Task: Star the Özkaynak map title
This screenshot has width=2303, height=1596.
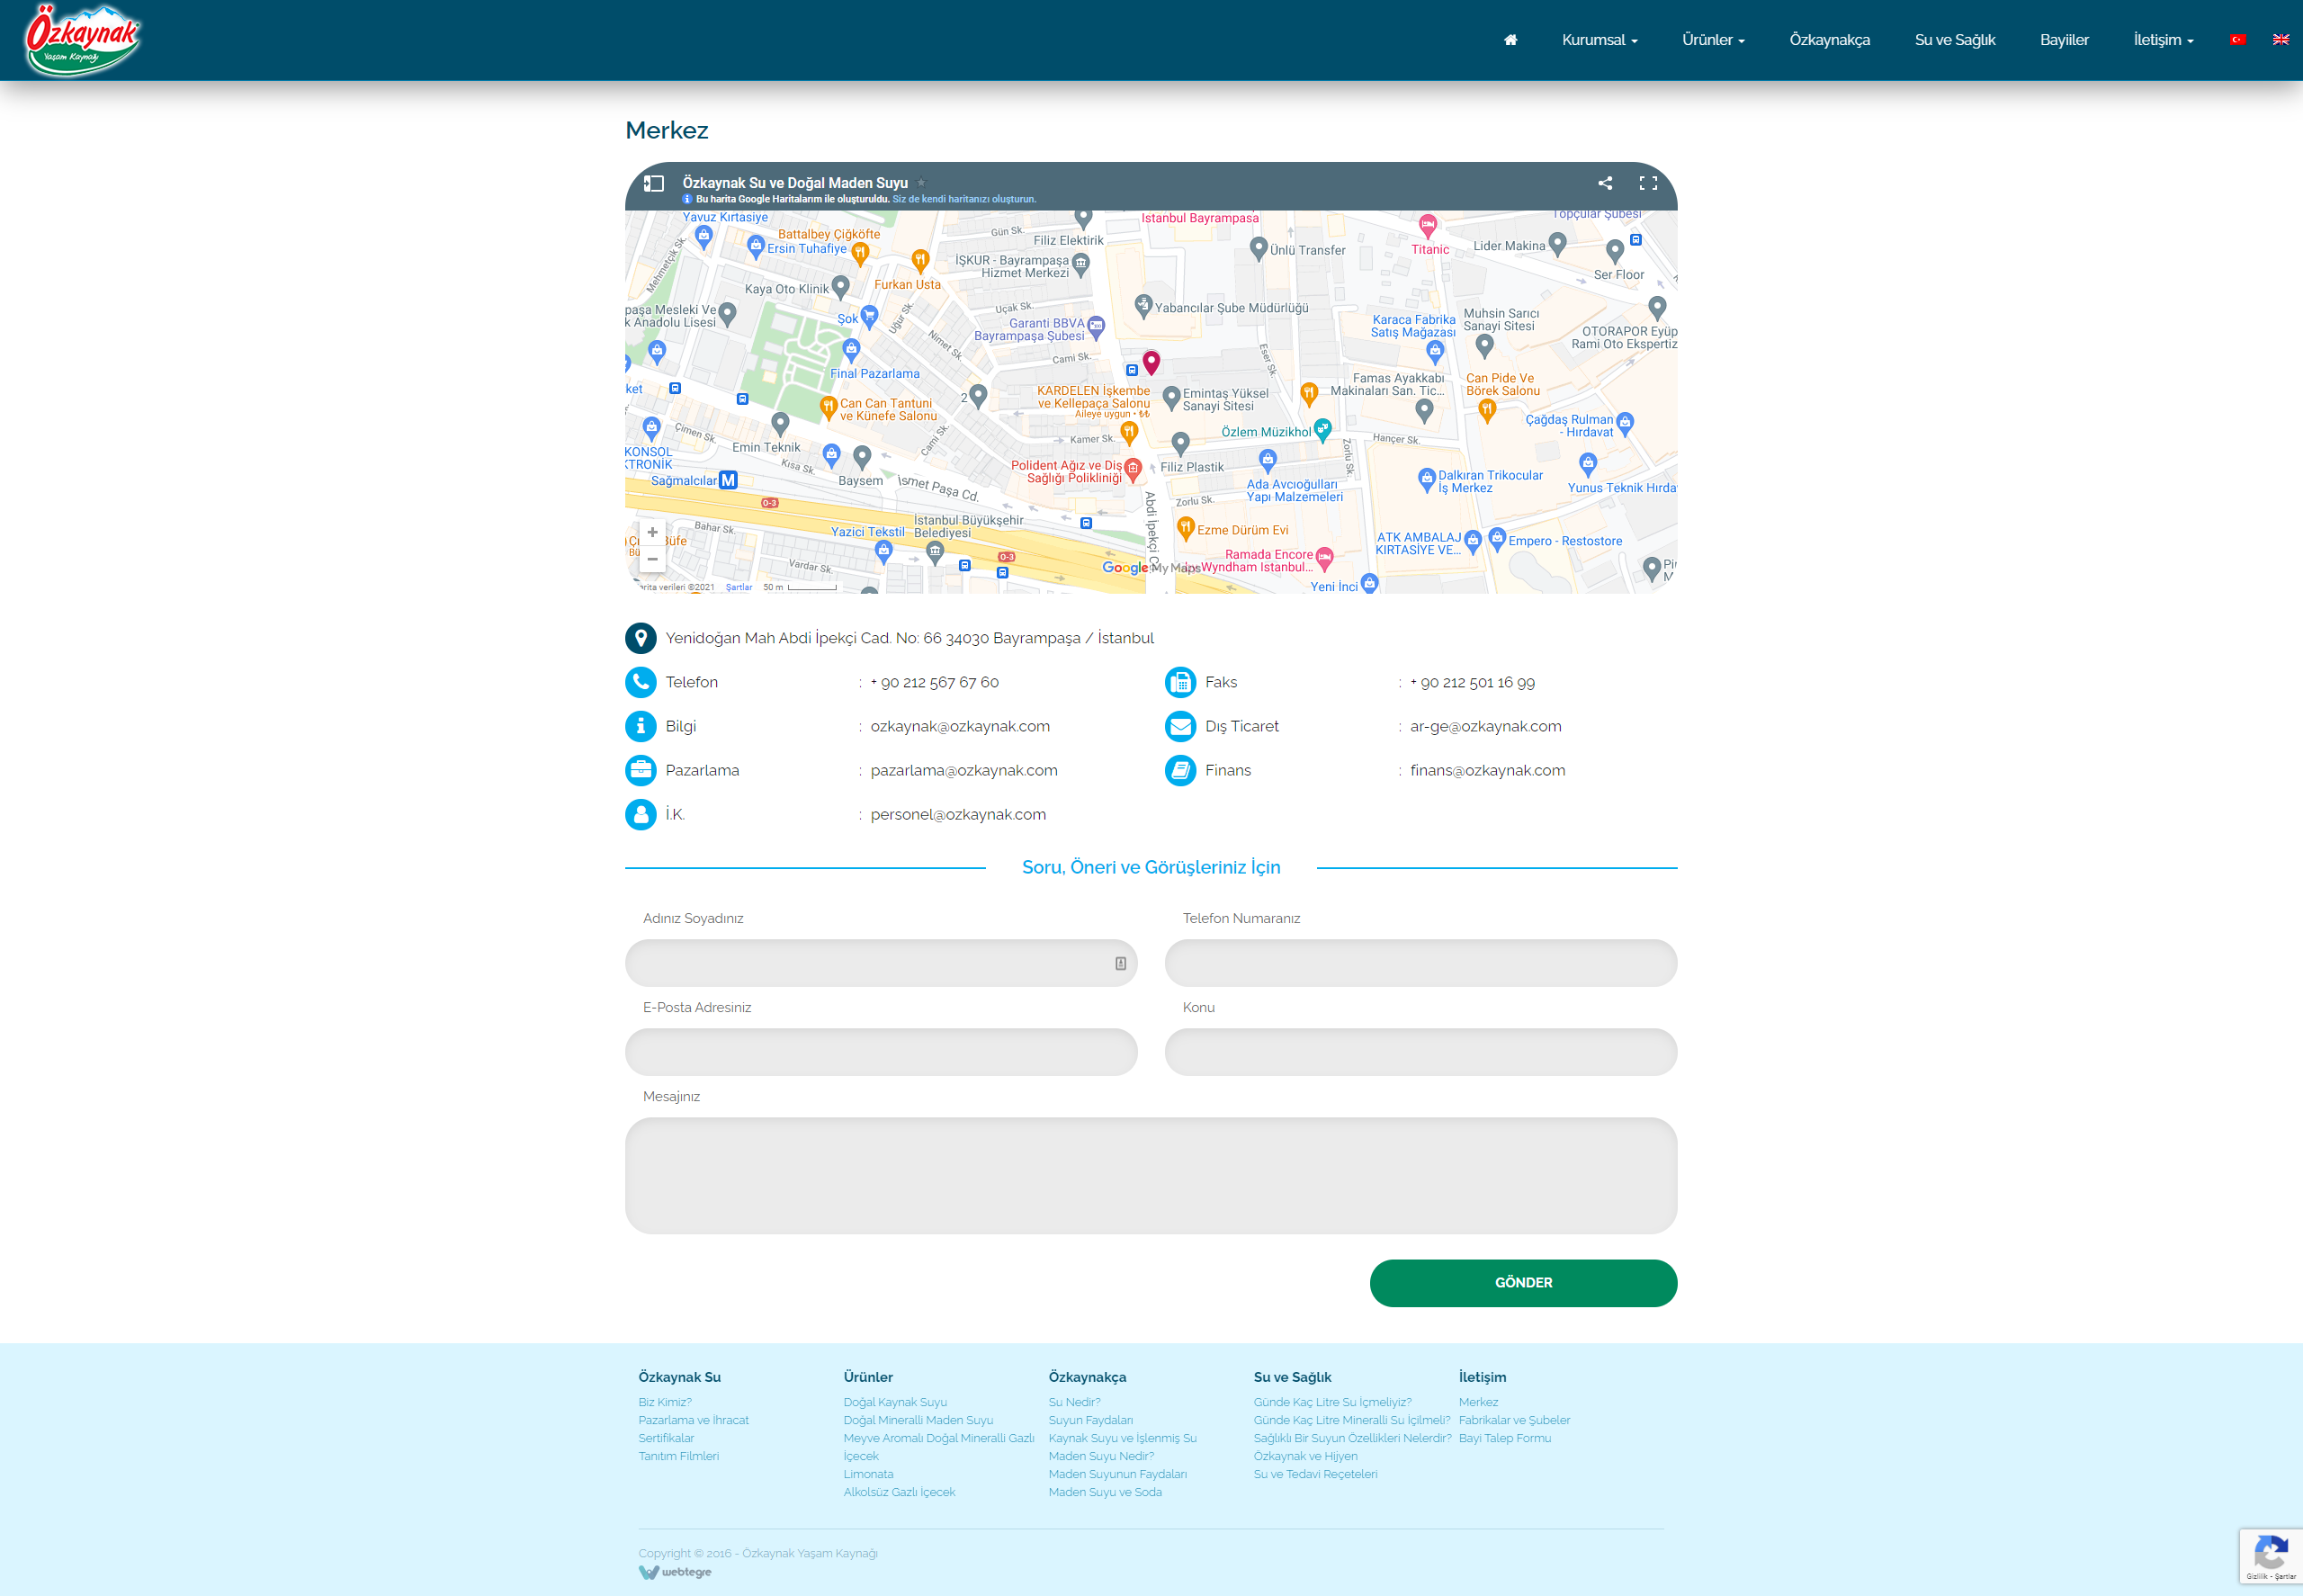Action: [921, 183]
